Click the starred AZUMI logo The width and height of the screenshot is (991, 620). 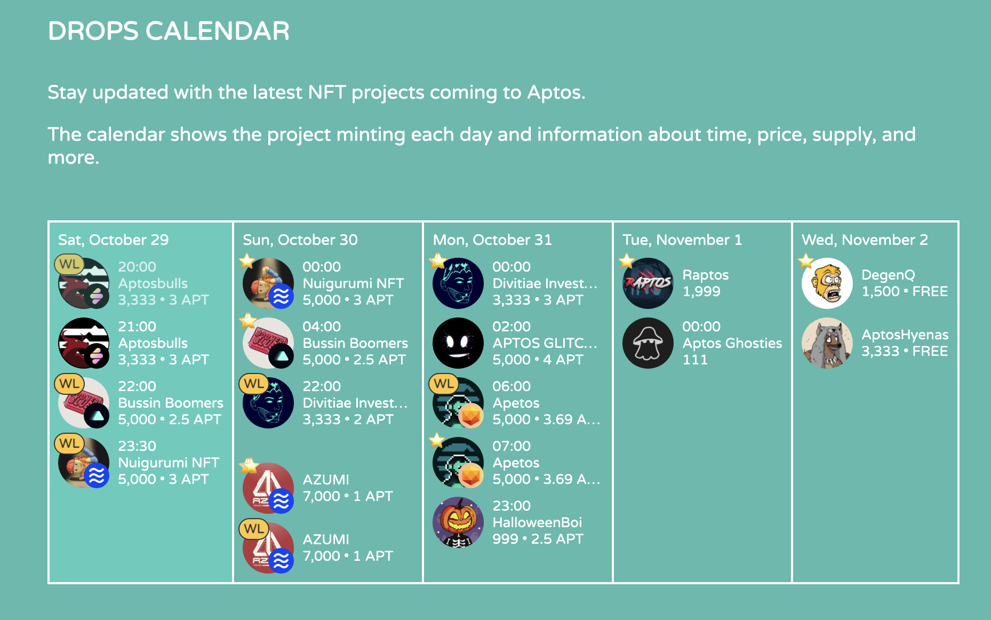coord(267,488)
